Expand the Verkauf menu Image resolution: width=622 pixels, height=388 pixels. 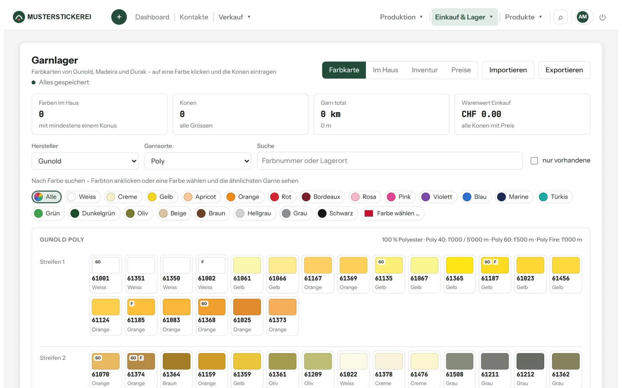click(x=234, y=17)
